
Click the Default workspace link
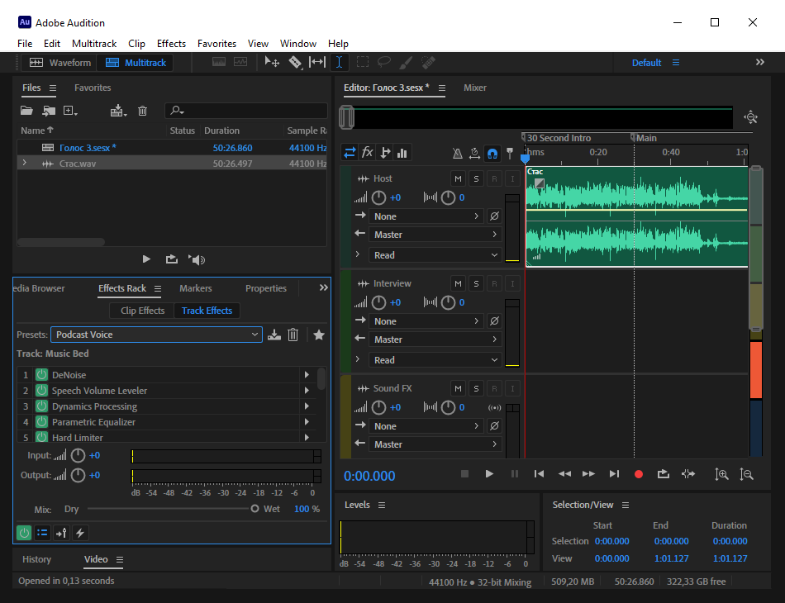click(x=646, y=63)
